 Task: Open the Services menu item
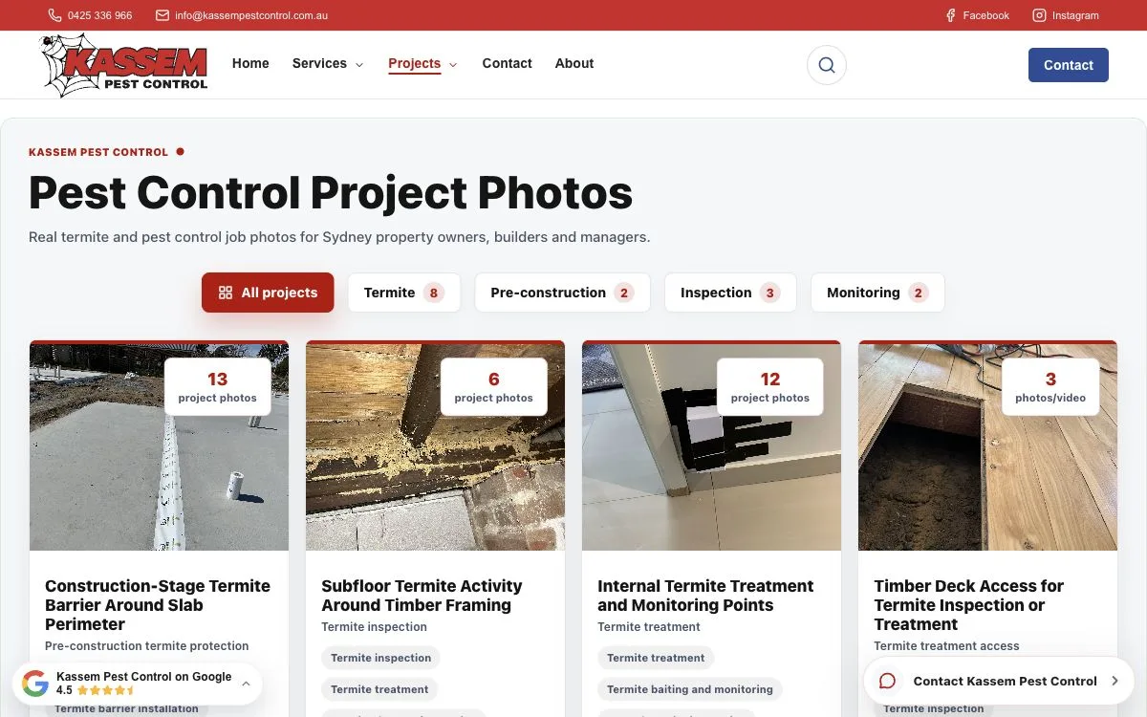(319, 63)
